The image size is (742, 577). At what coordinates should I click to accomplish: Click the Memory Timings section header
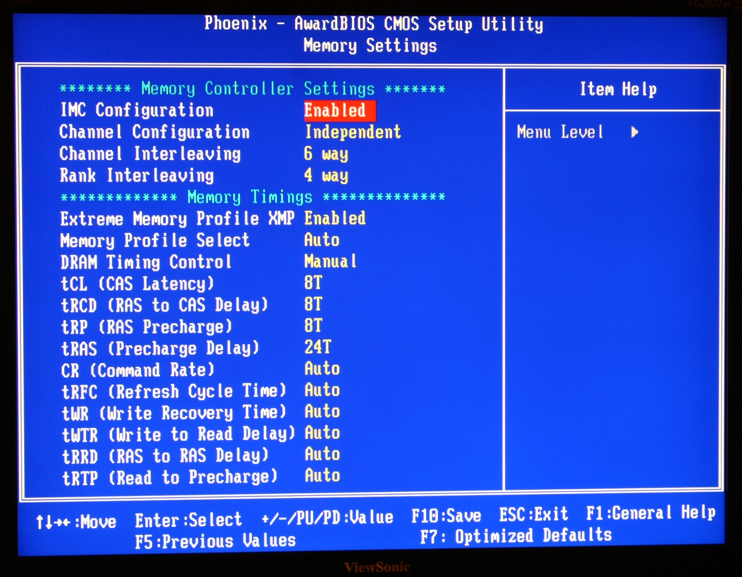pos(252,197)
